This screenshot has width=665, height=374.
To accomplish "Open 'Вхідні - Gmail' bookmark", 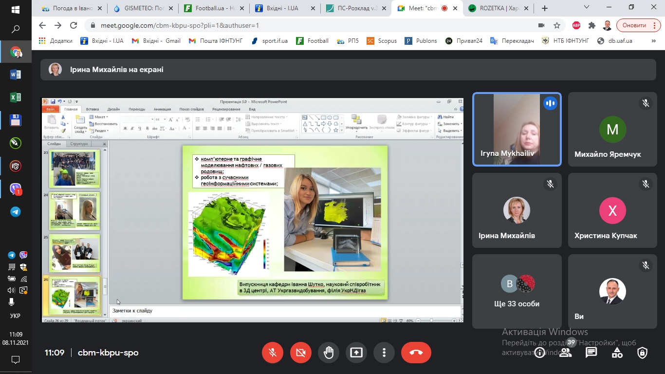I will pos(156,41).
